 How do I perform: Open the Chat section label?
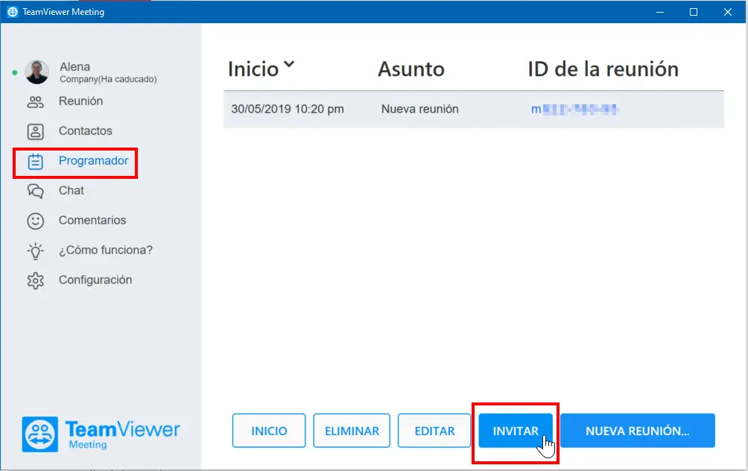tap(71, 190)
